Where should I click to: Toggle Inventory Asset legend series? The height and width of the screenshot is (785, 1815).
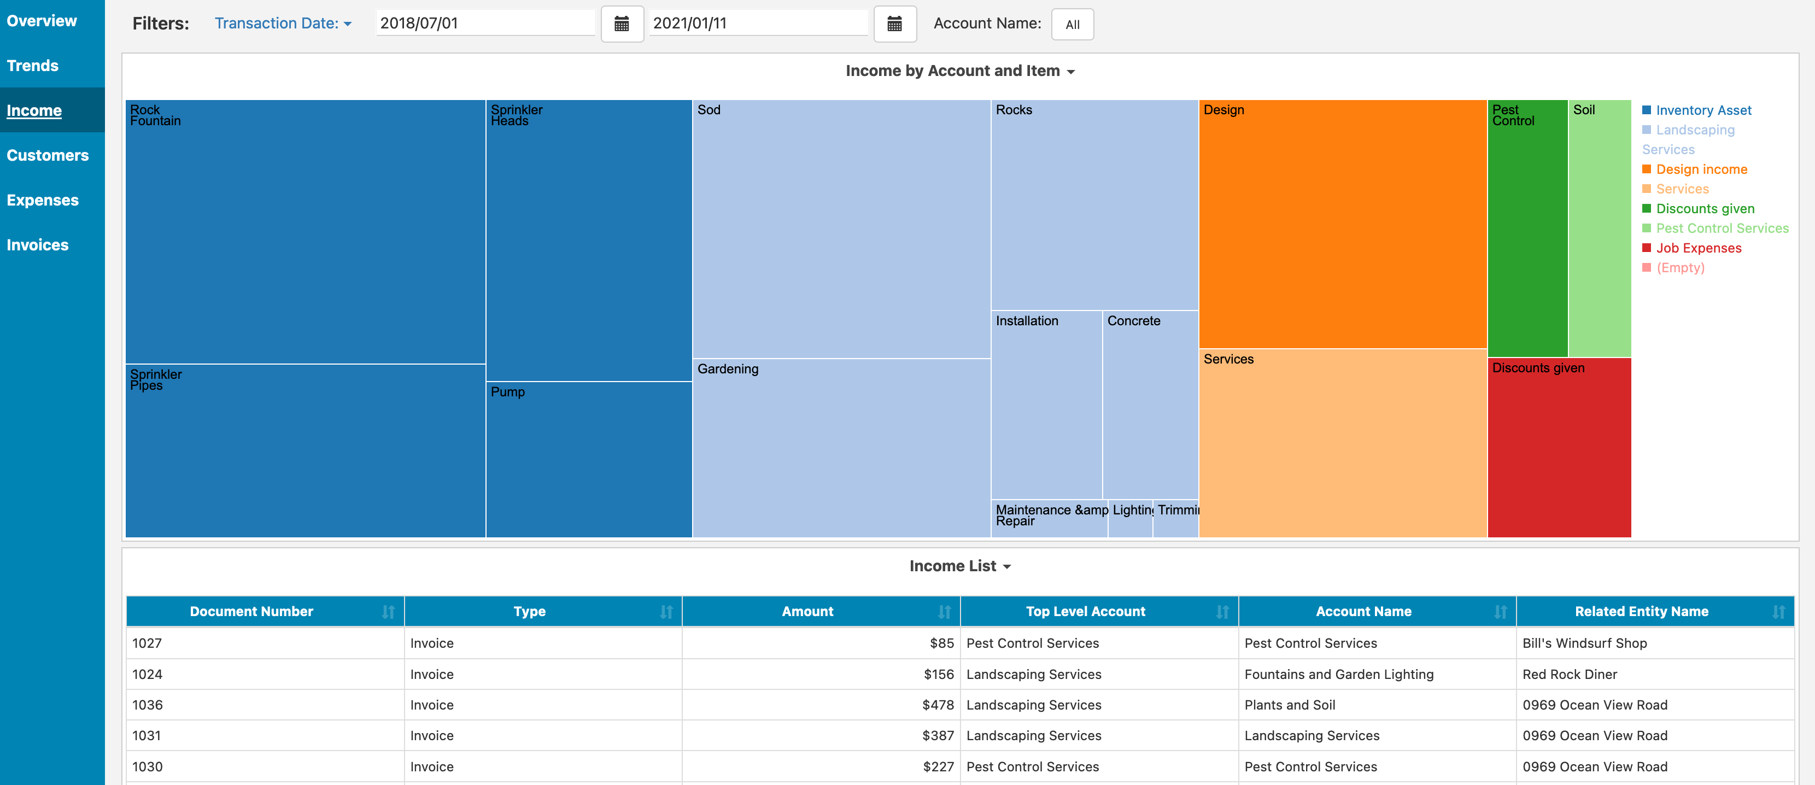[x=1702, y=110]
